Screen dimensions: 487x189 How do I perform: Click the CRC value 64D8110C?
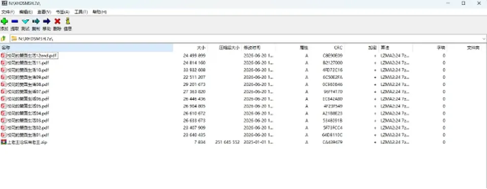click(x=333, y=135)
